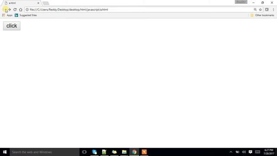Bookmark this page with star icon

click(x=260, y=10)
